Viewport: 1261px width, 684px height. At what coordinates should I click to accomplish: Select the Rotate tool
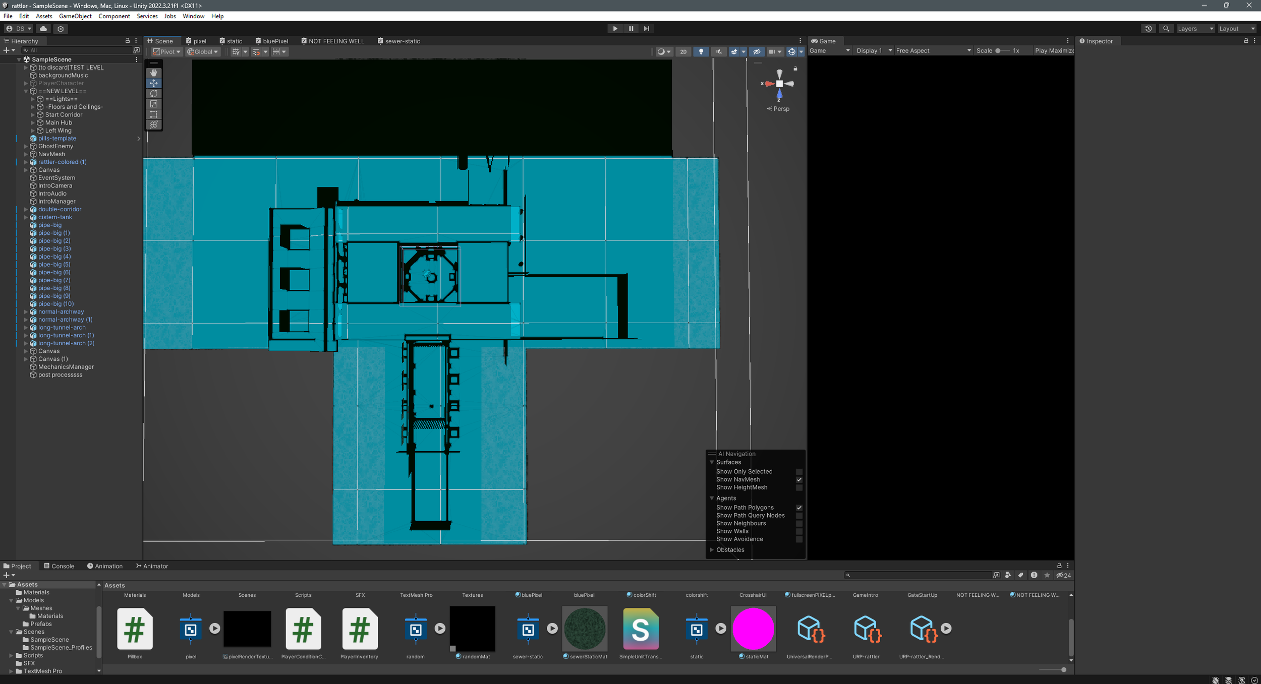(x=154, y=93)
